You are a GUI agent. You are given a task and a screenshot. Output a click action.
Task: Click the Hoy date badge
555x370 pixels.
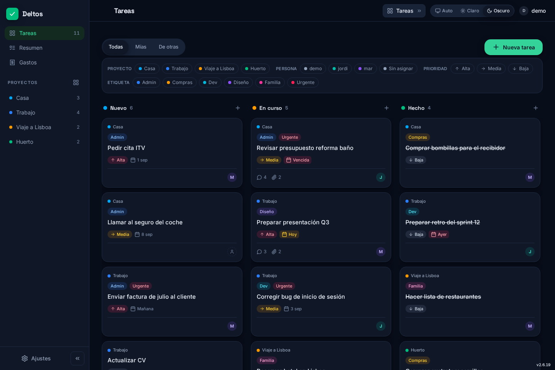coord(289,234)
